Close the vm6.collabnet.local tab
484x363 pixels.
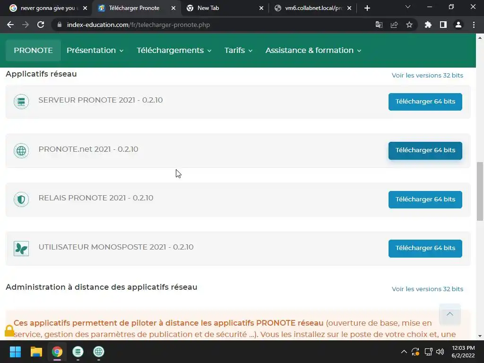pos(349,8)
